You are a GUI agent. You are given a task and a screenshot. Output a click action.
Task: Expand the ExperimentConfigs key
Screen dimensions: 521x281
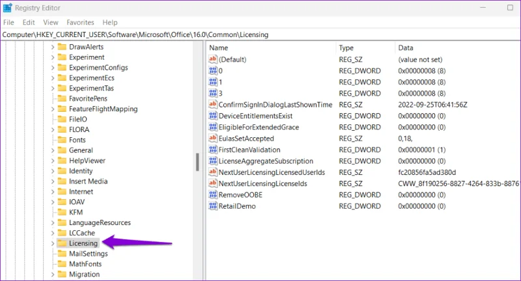[53, 68]
